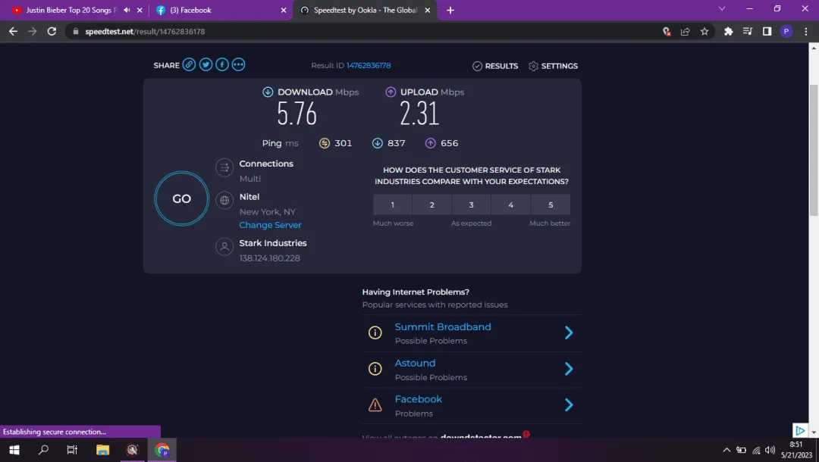Select the Speedtest by Ookla tab
The height and width of the screenshot is (462, 819).
tap(365, 10)
